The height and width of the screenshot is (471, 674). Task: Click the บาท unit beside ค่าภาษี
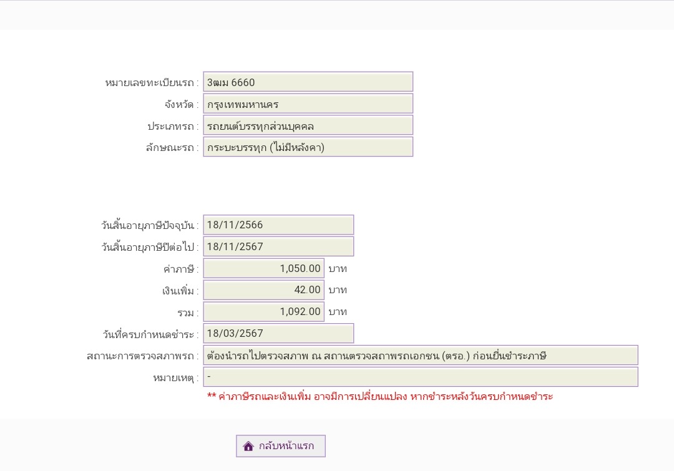(x=337, y=269)
